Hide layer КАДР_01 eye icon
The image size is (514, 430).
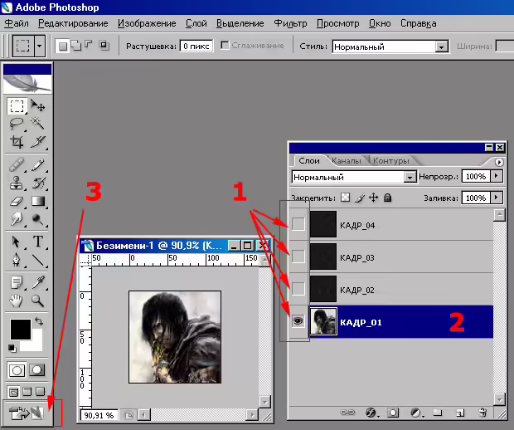pyautogui.click(x=298, y=321)
